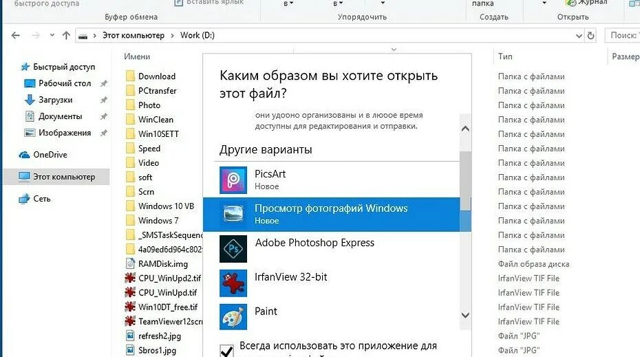Select refresh2.jpg image icon
Image resolution: width=640 pixels, height=357 pixels.
coord(130,336)
